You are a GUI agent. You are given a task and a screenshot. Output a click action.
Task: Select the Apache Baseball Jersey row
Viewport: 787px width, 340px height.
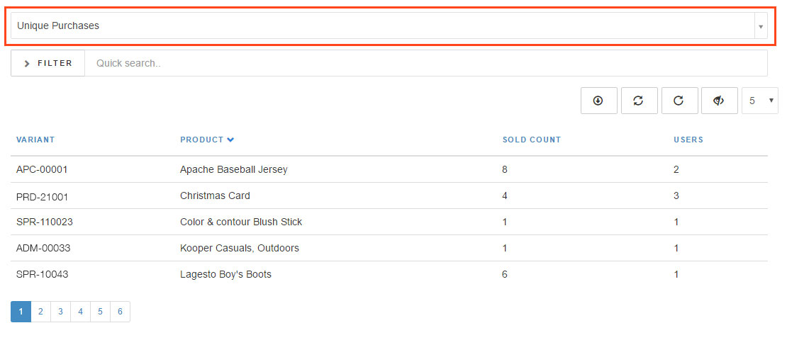click(389, 169)
